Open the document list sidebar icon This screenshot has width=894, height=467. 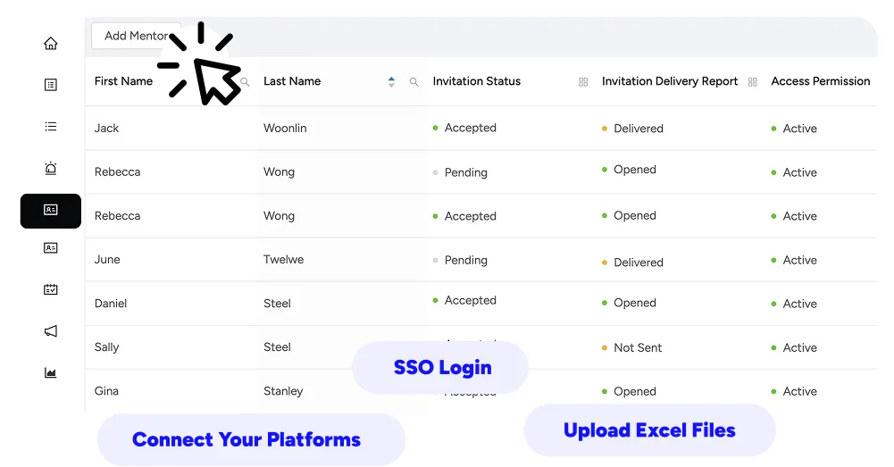(x=51, y=85)
